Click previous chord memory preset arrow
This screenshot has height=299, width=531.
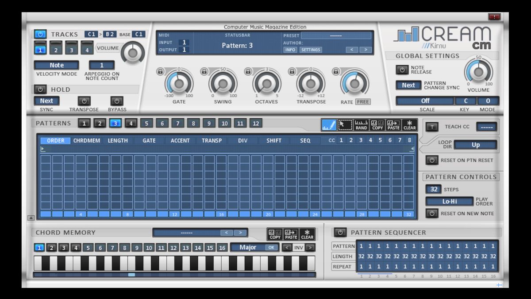[227, 233]
